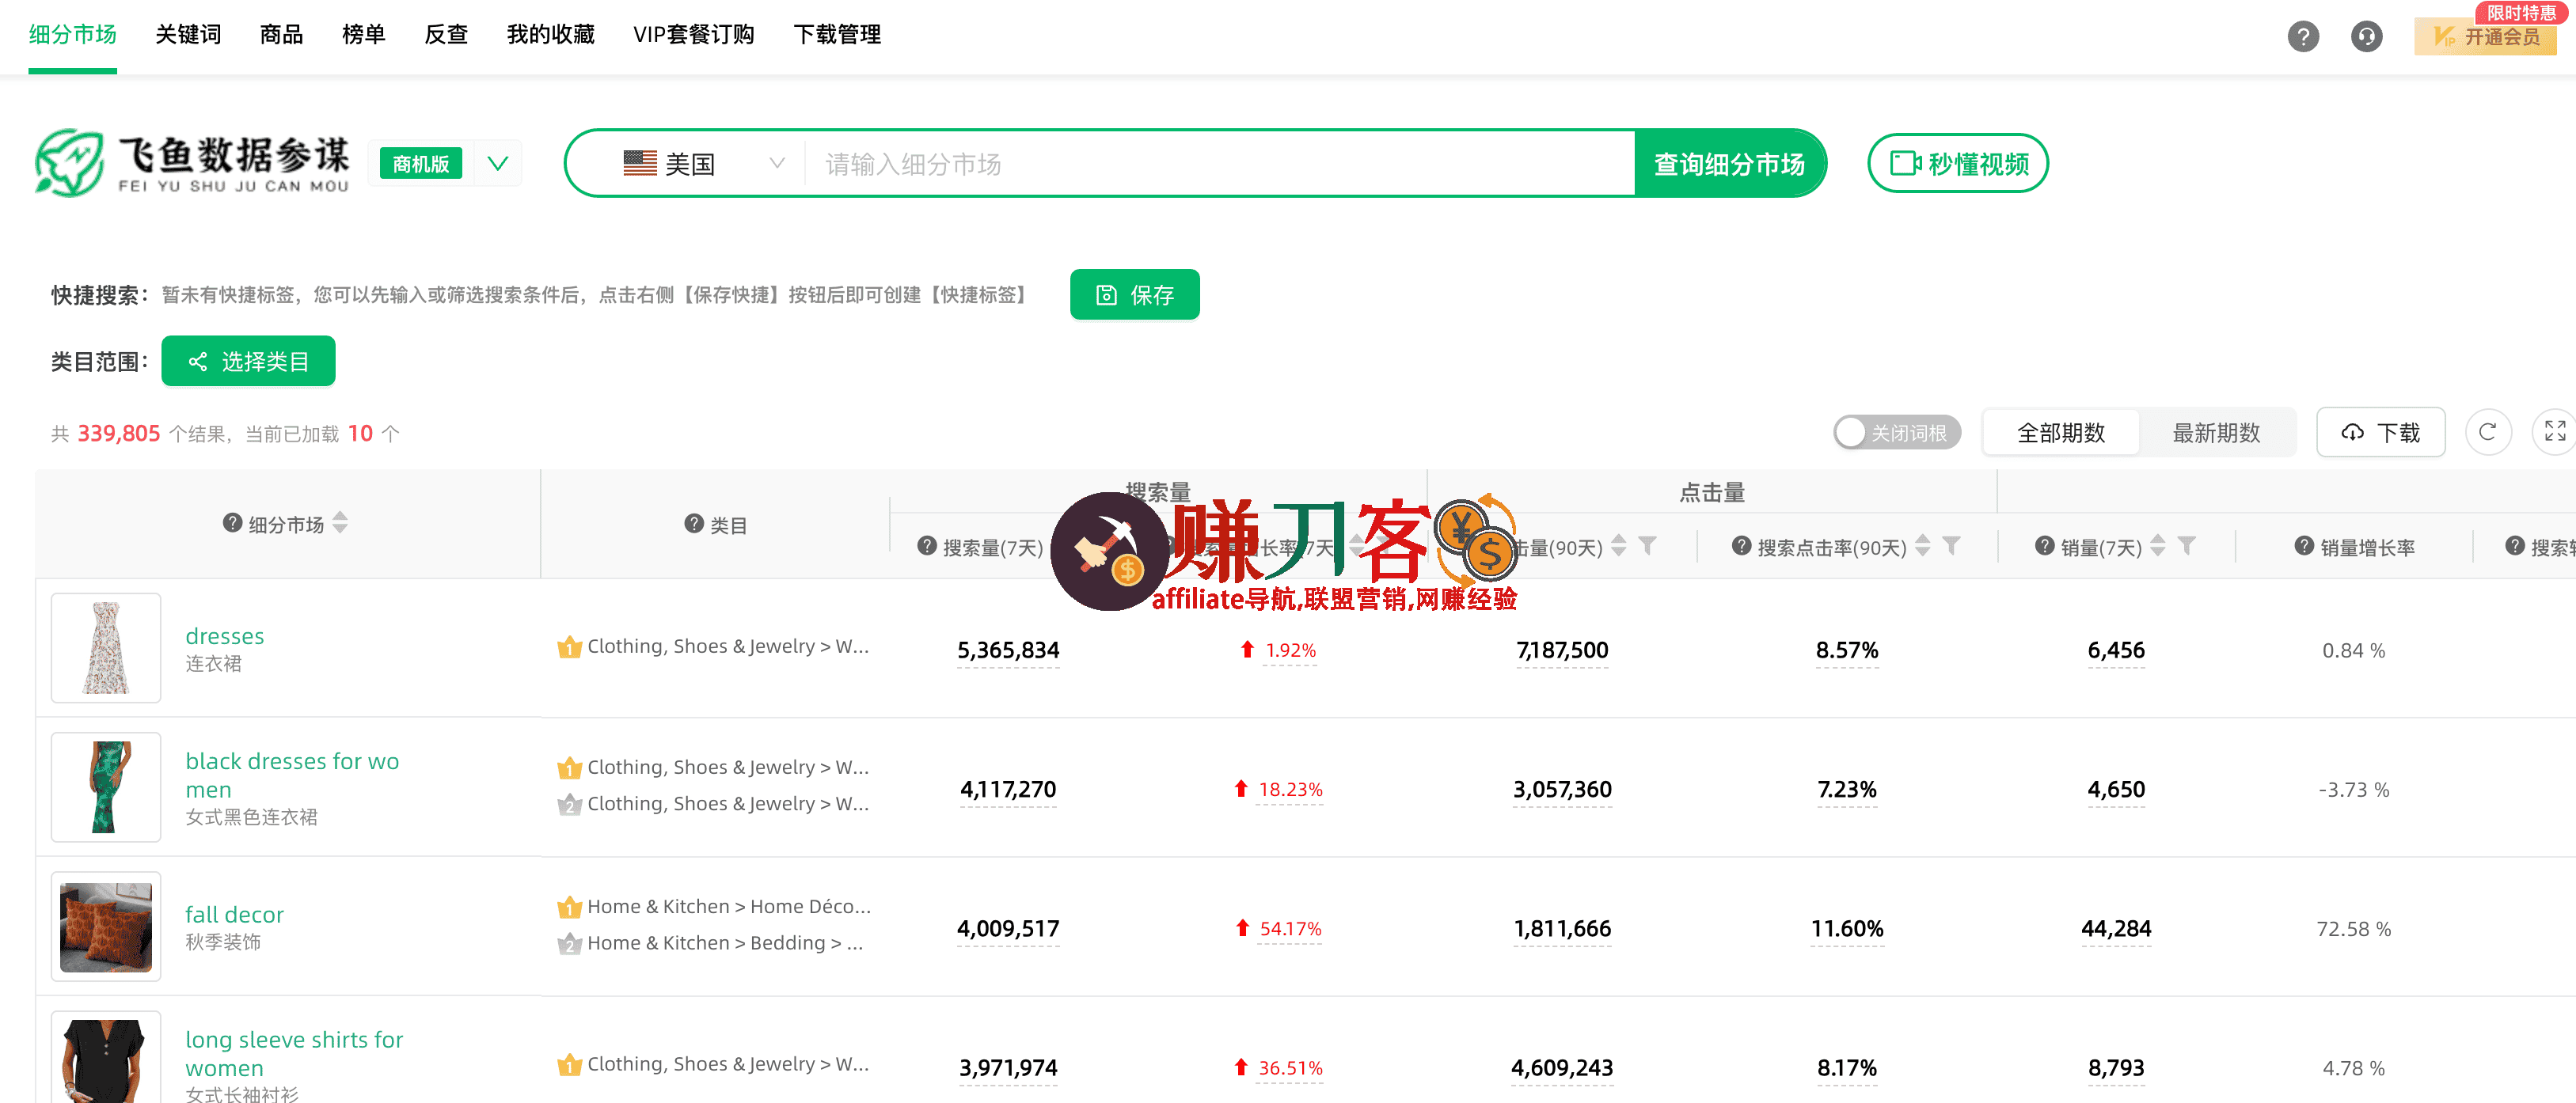Click the video camera icon in 秒懂视频
This screenshot has height=1103, width=2576.
point(1905,163)
